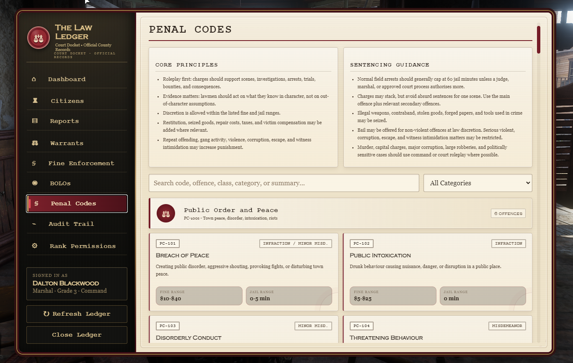Click the Sentencing Guidance heading

(390, 65)
